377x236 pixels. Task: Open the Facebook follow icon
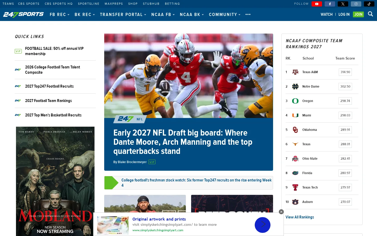(x=330, y=4)
